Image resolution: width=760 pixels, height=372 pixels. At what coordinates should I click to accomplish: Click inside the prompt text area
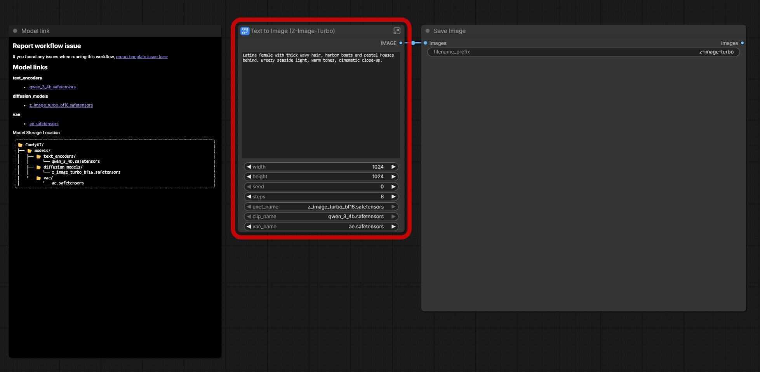click(x=321, y=105)
